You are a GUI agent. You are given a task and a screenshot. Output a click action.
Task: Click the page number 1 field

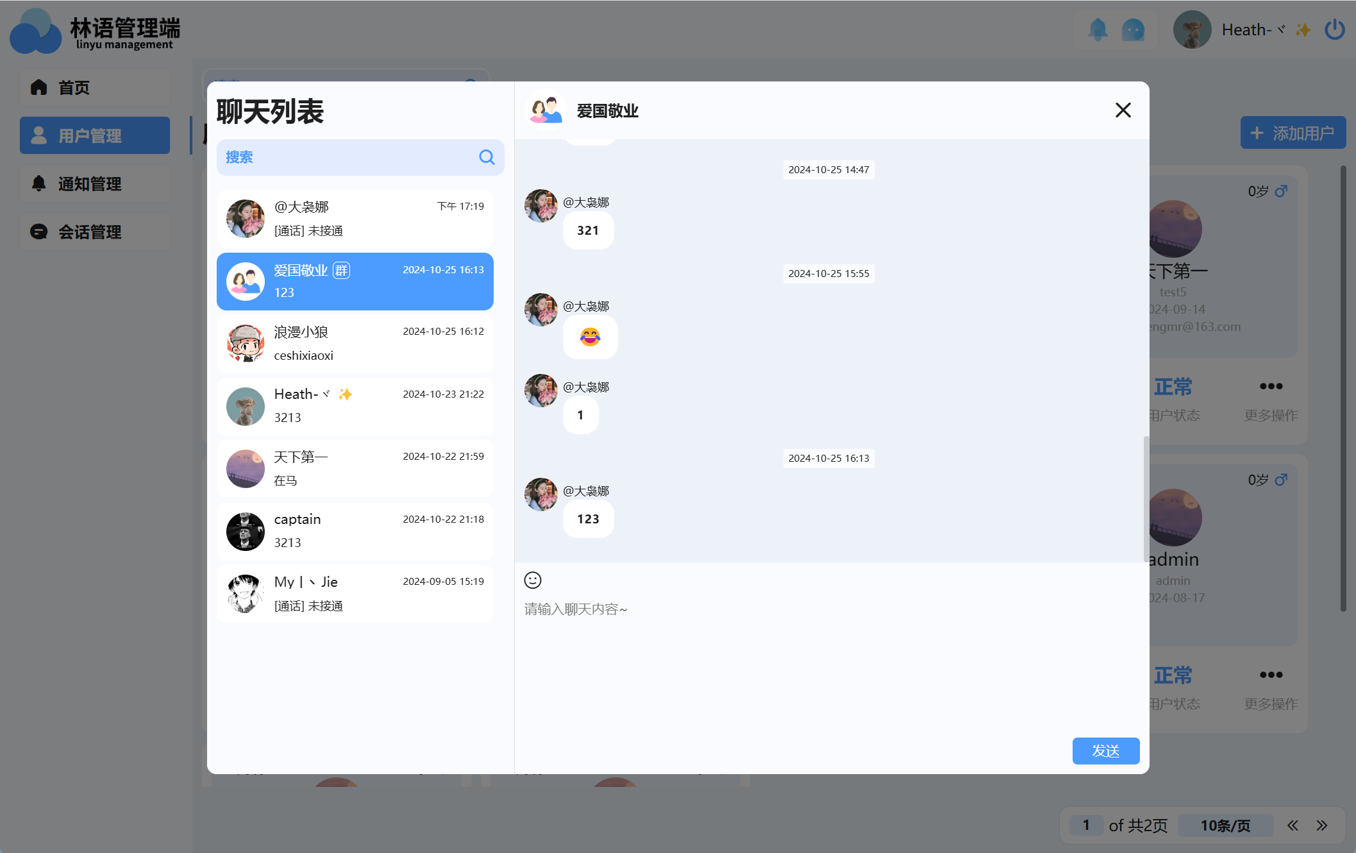pyautogui.click(x=1086, y=825)
